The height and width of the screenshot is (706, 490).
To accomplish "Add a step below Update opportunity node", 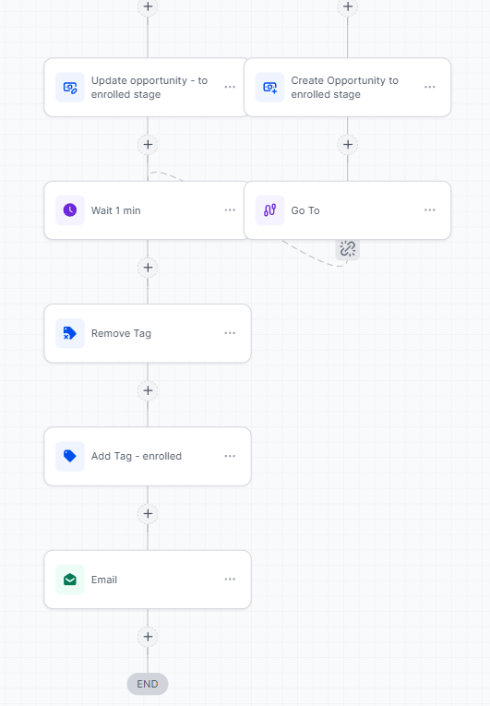I will point(148,145).
